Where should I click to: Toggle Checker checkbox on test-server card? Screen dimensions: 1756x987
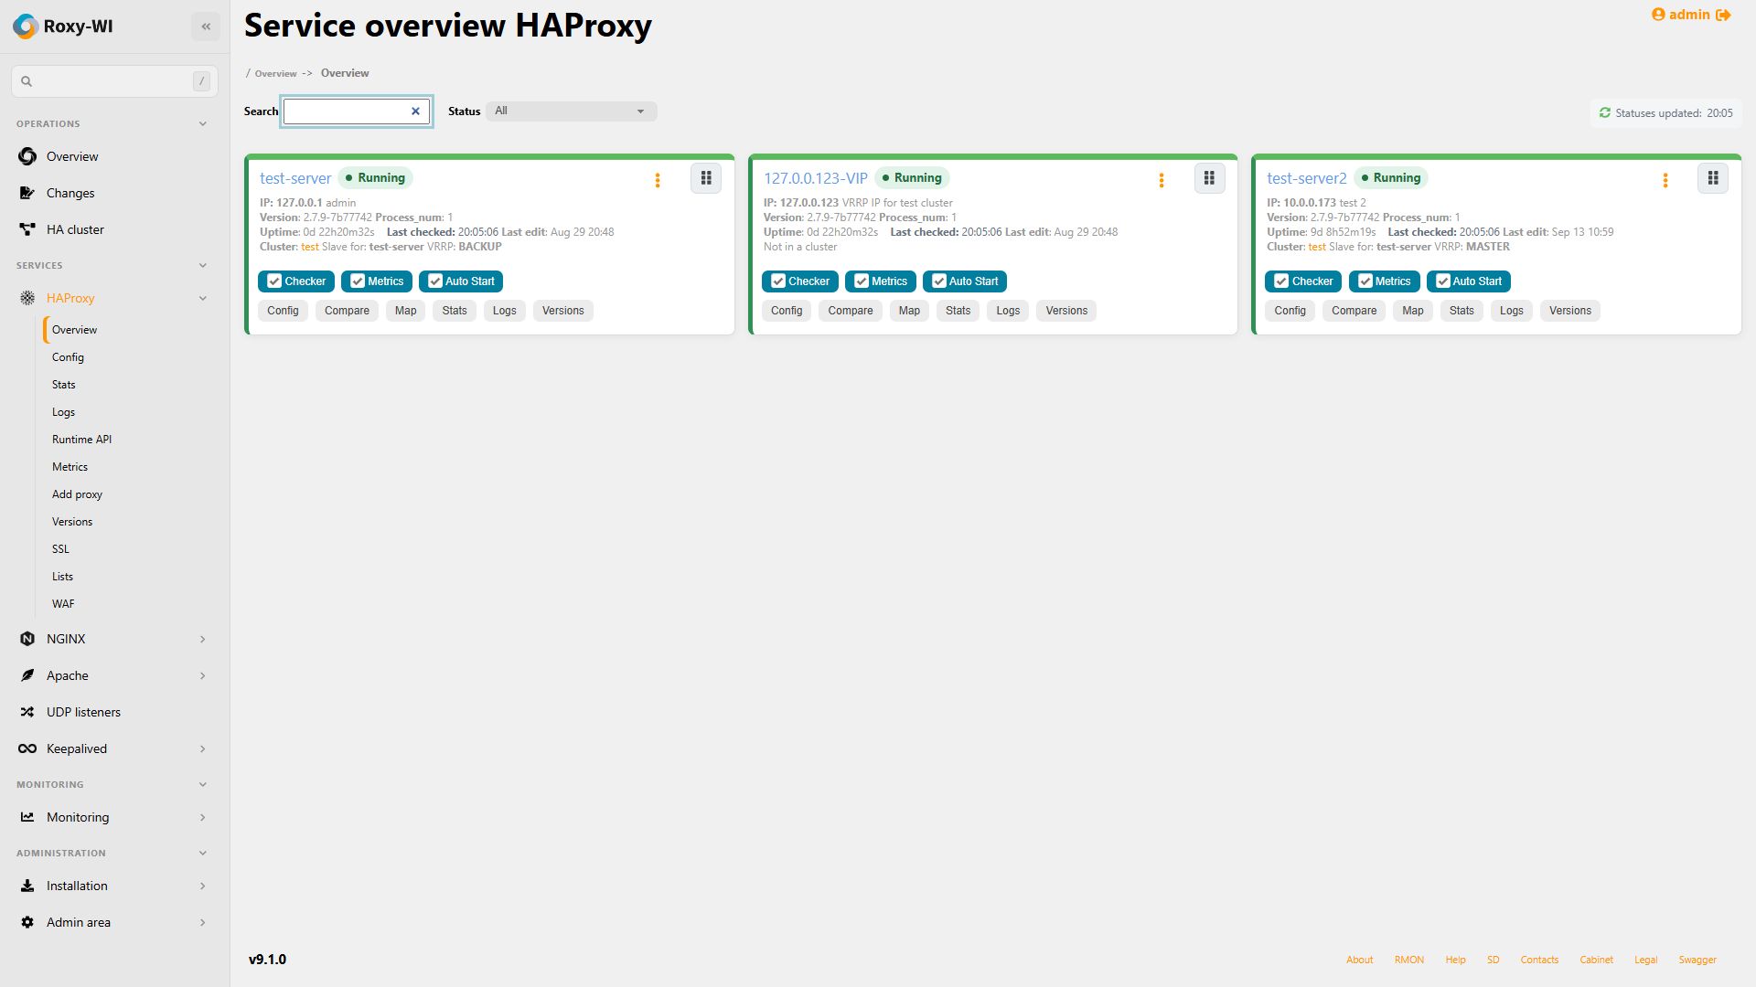(x=274, y=281)
